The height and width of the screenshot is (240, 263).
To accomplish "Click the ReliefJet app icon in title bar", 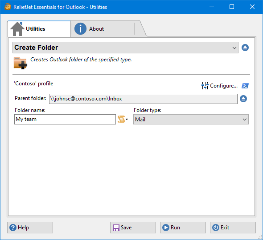I will 8,7.
